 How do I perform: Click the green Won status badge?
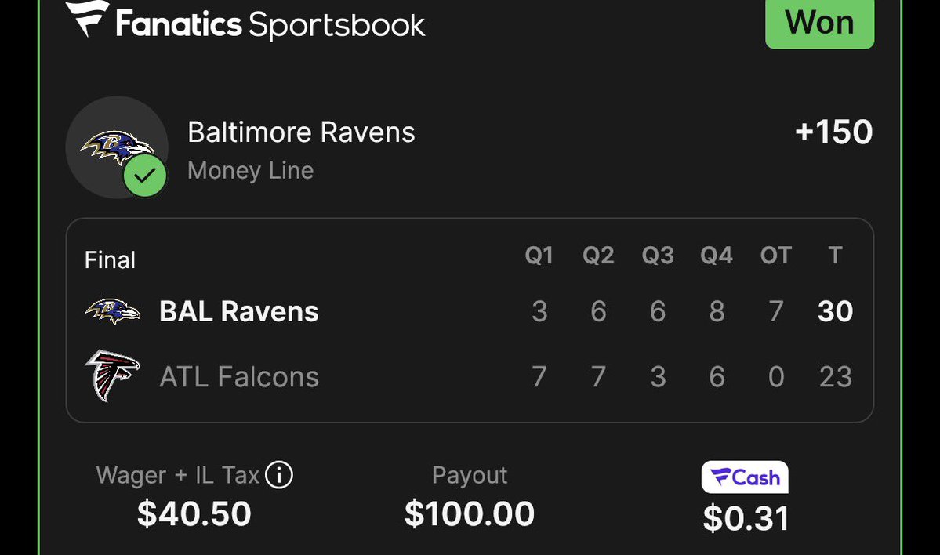(x=819, y=24)
